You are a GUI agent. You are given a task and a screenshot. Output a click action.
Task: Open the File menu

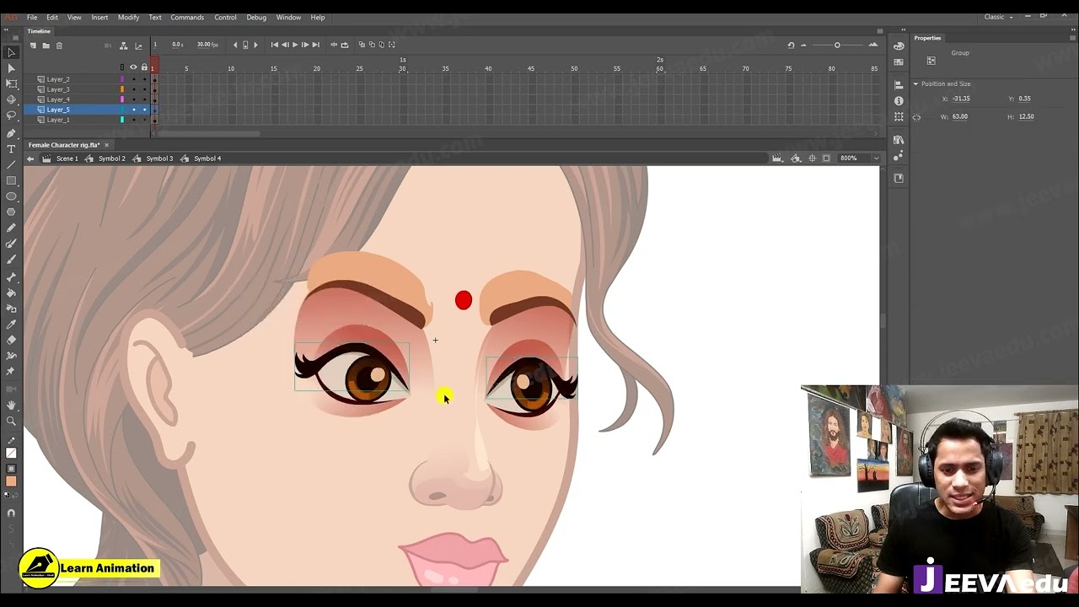[x=31, y=17]
